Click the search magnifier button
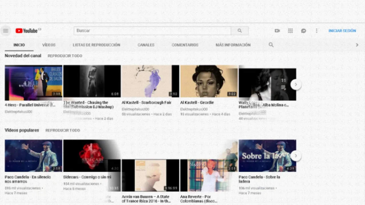Image resolution: width=365 pixels, height=205 pixels. point(240,30)
